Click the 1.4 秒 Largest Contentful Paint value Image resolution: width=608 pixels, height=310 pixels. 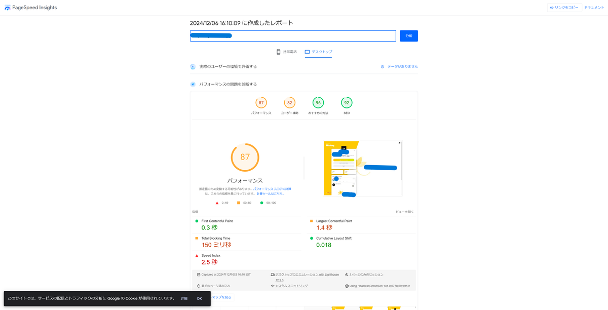click(x=324, y=227)
